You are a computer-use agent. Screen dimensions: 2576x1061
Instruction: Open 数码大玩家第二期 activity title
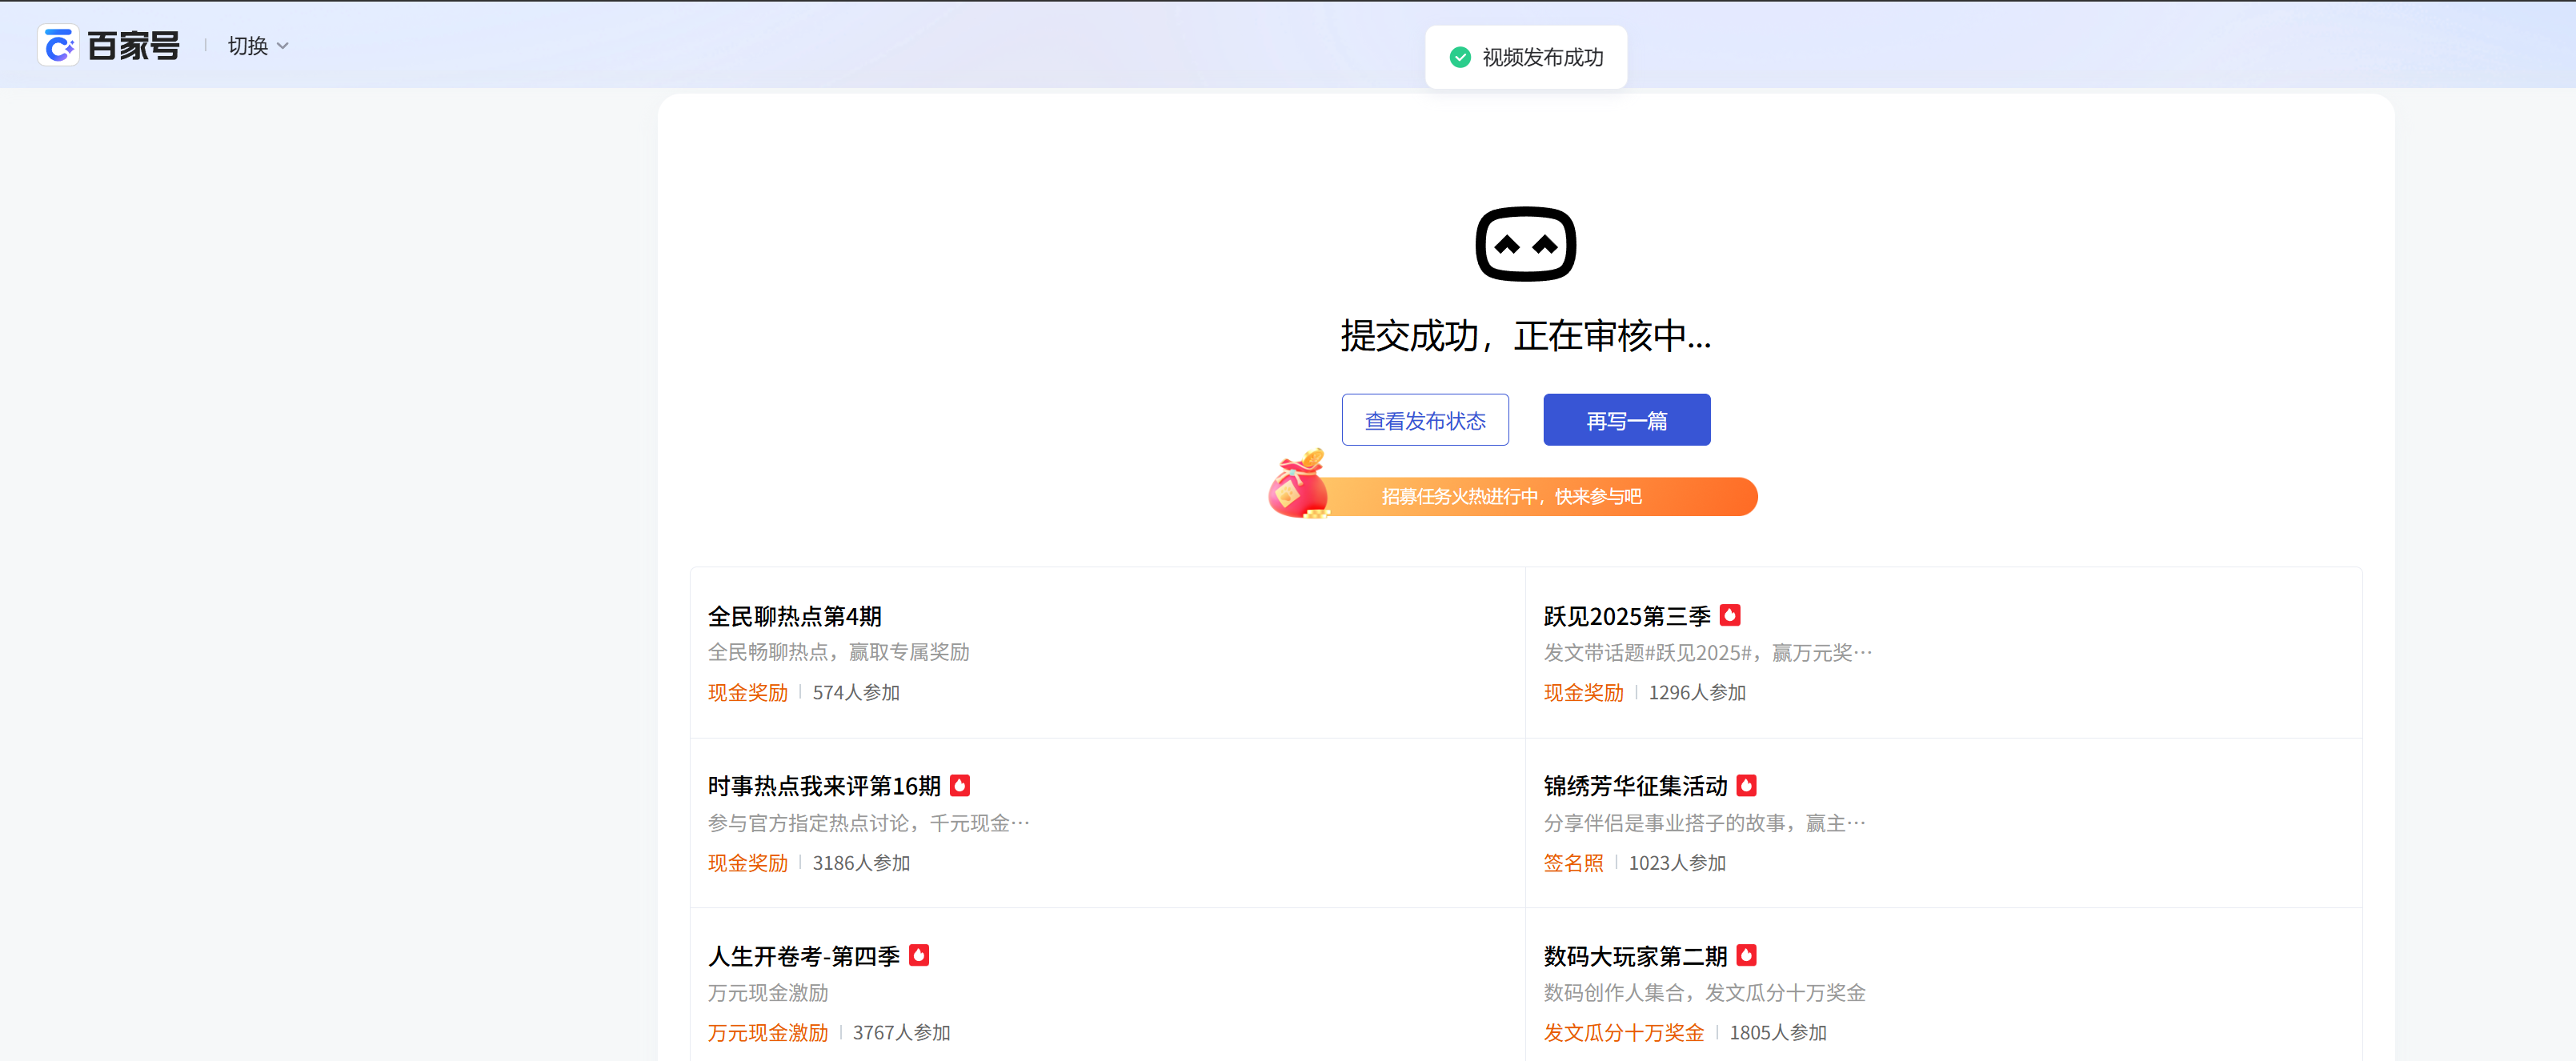pyautogui.click(x=1635, y=956)
